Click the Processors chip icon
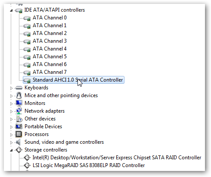Image resolution: width=211 pixels, height=177 pixels. point(19,134)
